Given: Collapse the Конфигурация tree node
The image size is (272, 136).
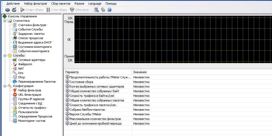Looking at the screenshot, I should 4,86.
